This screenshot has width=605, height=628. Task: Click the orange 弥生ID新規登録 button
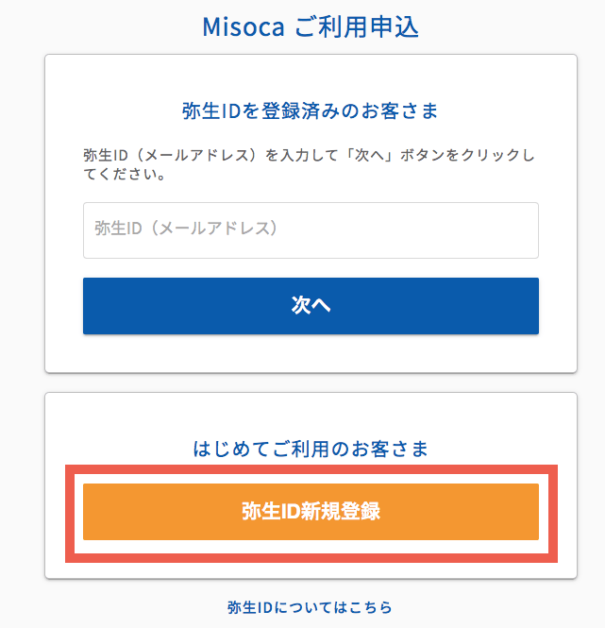tap(311, 512)
